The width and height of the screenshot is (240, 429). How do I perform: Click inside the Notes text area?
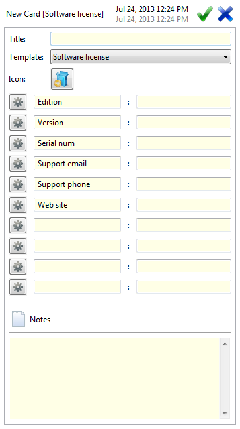click(114, 379)
